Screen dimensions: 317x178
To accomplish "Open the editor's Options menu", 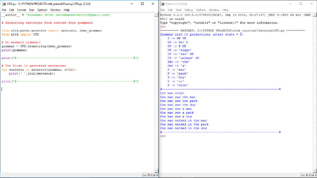I will click(x=42, y=10).
